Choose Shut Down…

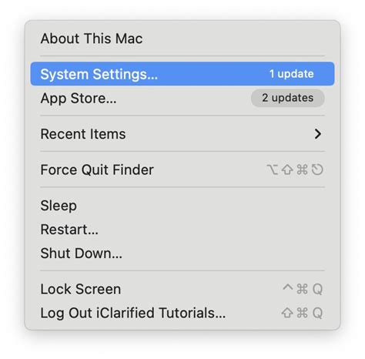(x=182, y=253)
